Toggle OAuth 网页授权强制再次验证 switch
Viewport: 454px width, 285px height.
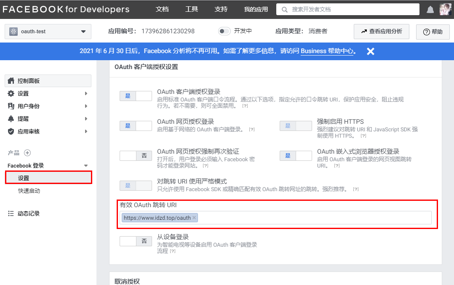136,156
